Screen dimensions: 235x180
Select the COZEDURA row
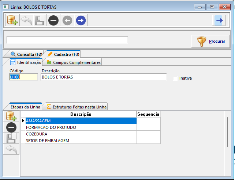coord(81,134)
